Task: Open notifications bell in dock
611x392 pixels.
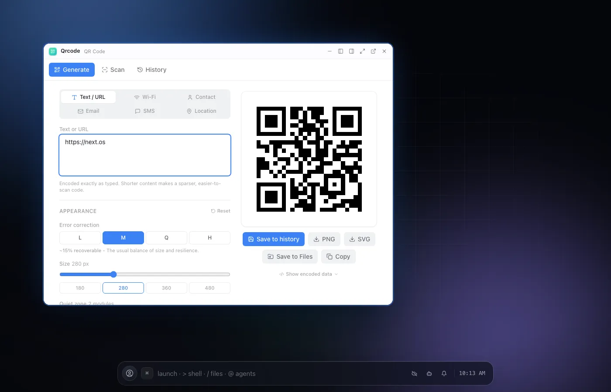Action: point(444,373)
